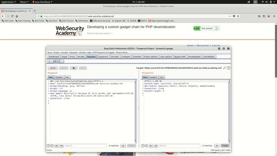Toggle the Firefox sidebar icon
The width and height of the screenshot is (277, 156).
(x=264, y=16)
